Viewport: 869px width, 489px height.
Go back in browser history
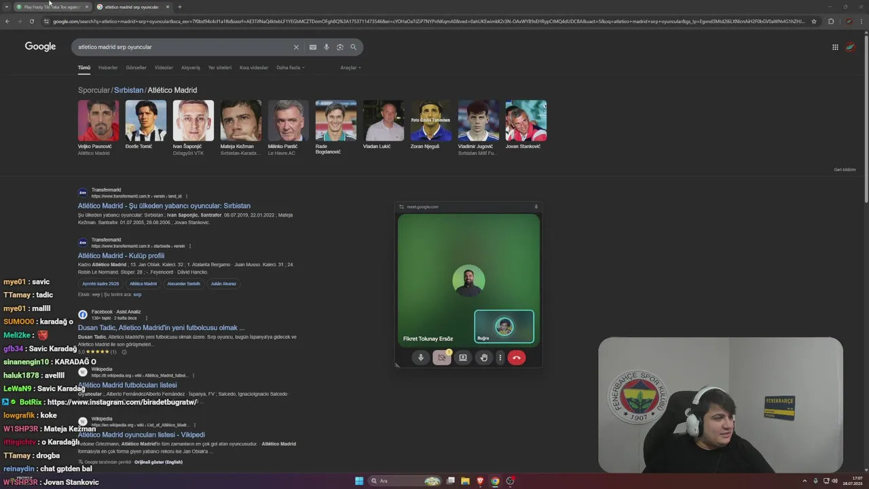click(x=7, y=21)
